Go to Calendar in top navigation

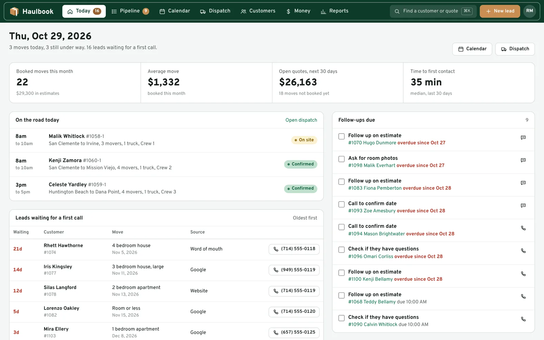pyautogui.click(x=175, y=11)
